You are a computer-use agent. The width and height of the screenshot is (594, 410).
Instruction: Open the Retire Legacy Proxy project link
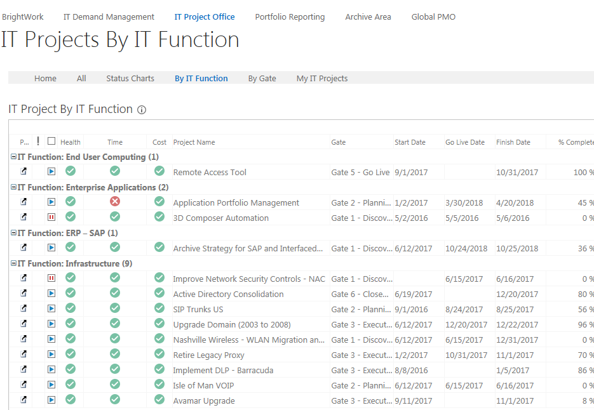click(x=209, y=355)
